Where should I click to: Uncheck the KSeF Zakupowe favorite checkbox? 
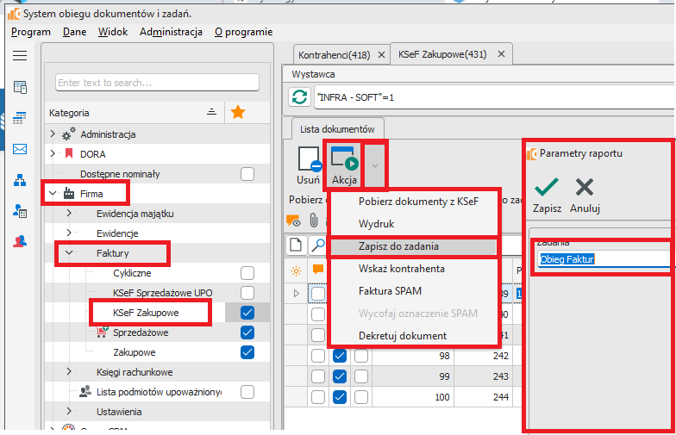247,312
